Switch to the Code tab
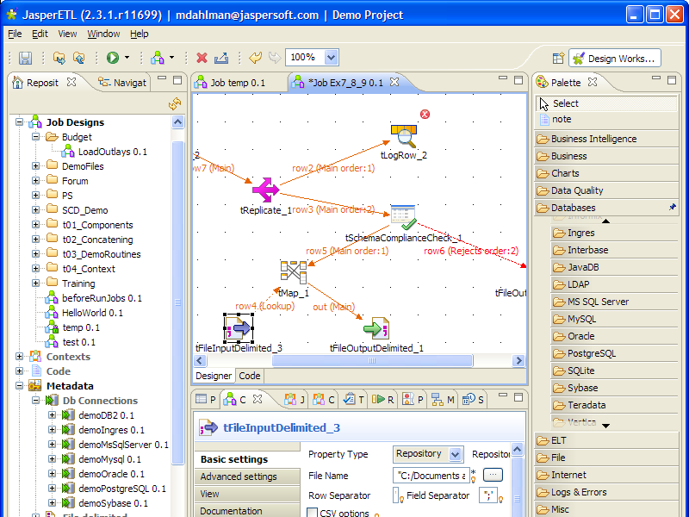The height and width of the screenshot is (517, 689). [250, 376]
